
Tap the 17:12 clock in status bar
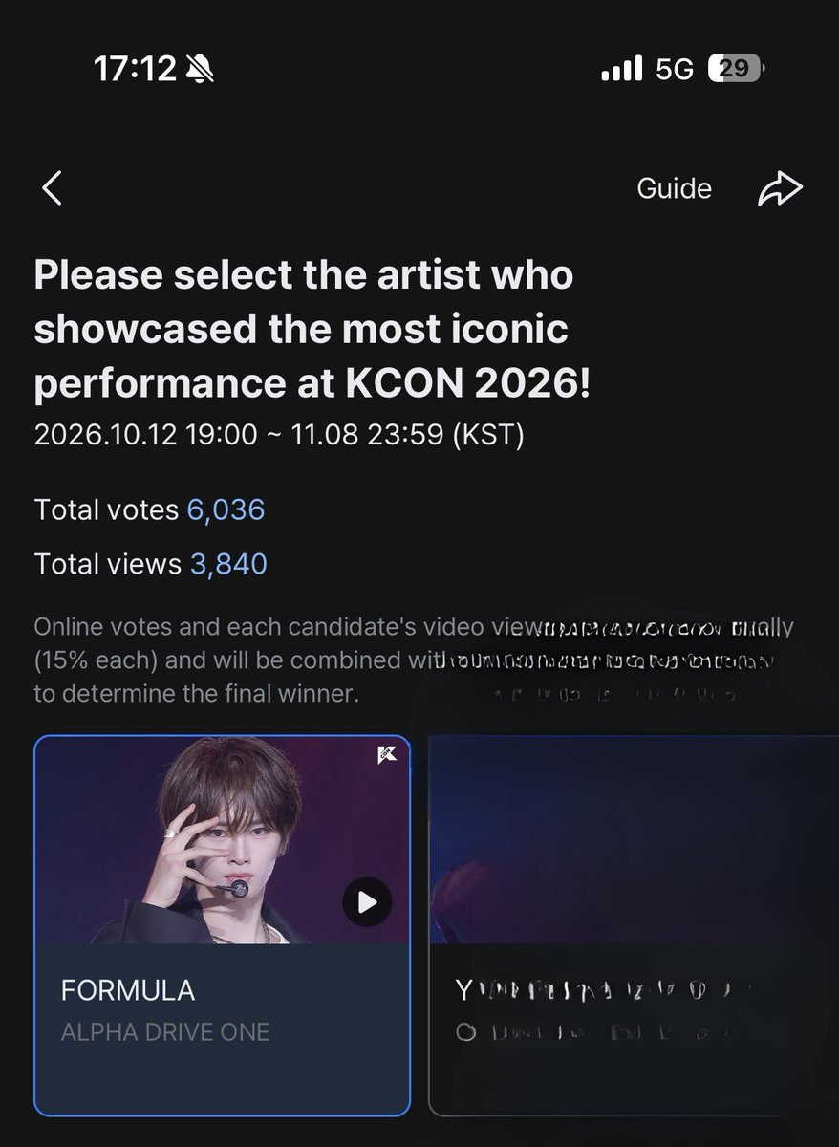tap(135, 68)
